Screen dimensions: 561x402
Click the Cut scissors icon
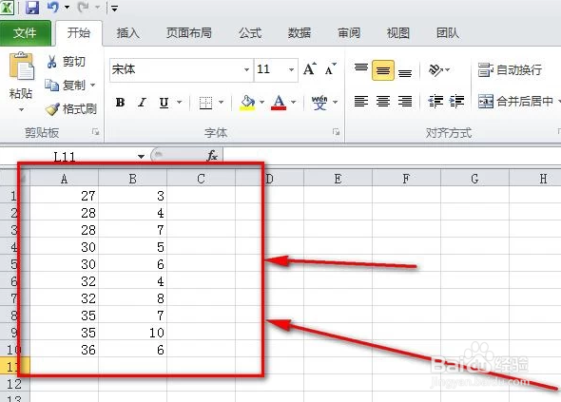coord(52,62)
